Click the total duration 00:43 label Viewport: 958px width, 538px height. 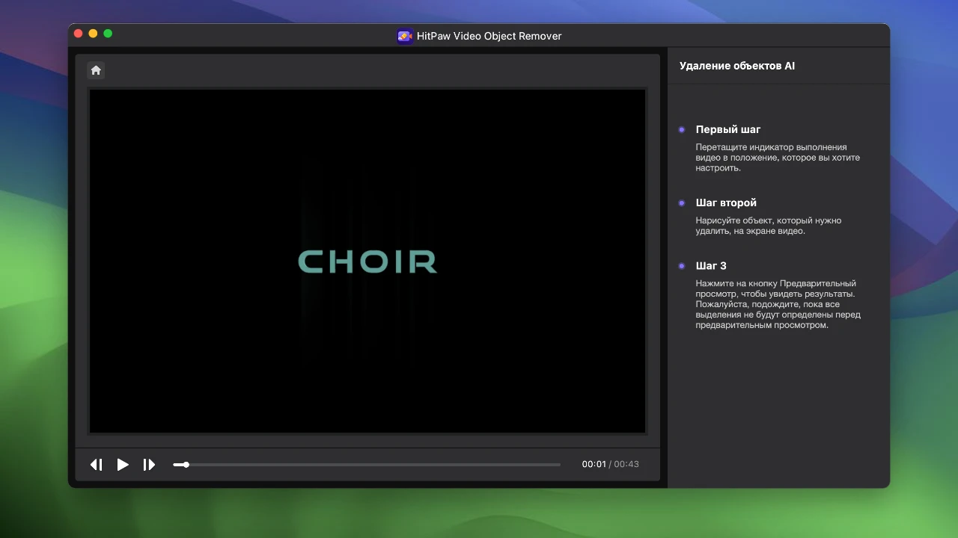coord(626,464)
